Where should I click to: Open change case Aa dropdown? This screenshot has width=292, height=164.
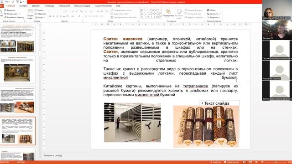(x=73, y=16)
